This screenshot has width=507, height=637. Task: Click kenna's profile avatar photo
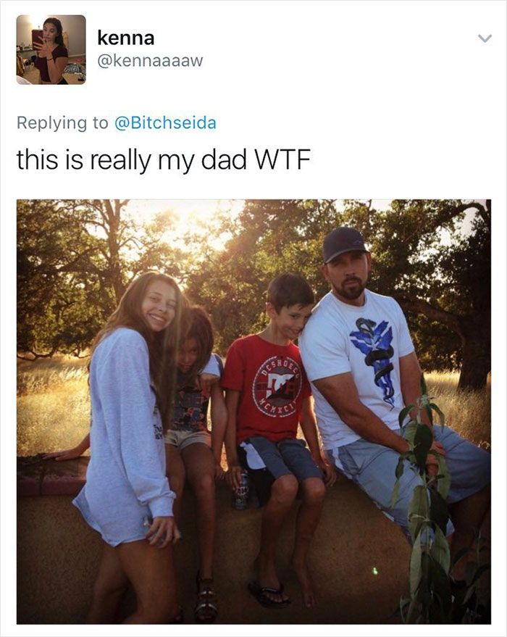tap(51, 49)
